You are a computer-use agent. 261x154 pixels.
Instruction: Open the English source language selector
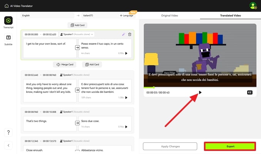[x=47, y=15]
